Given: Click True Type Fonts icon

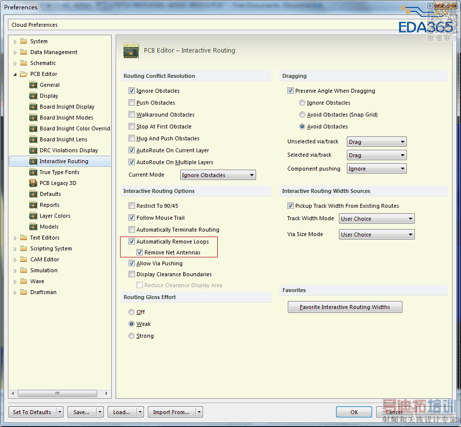Looking at the screenshot, I should (33, 172).
